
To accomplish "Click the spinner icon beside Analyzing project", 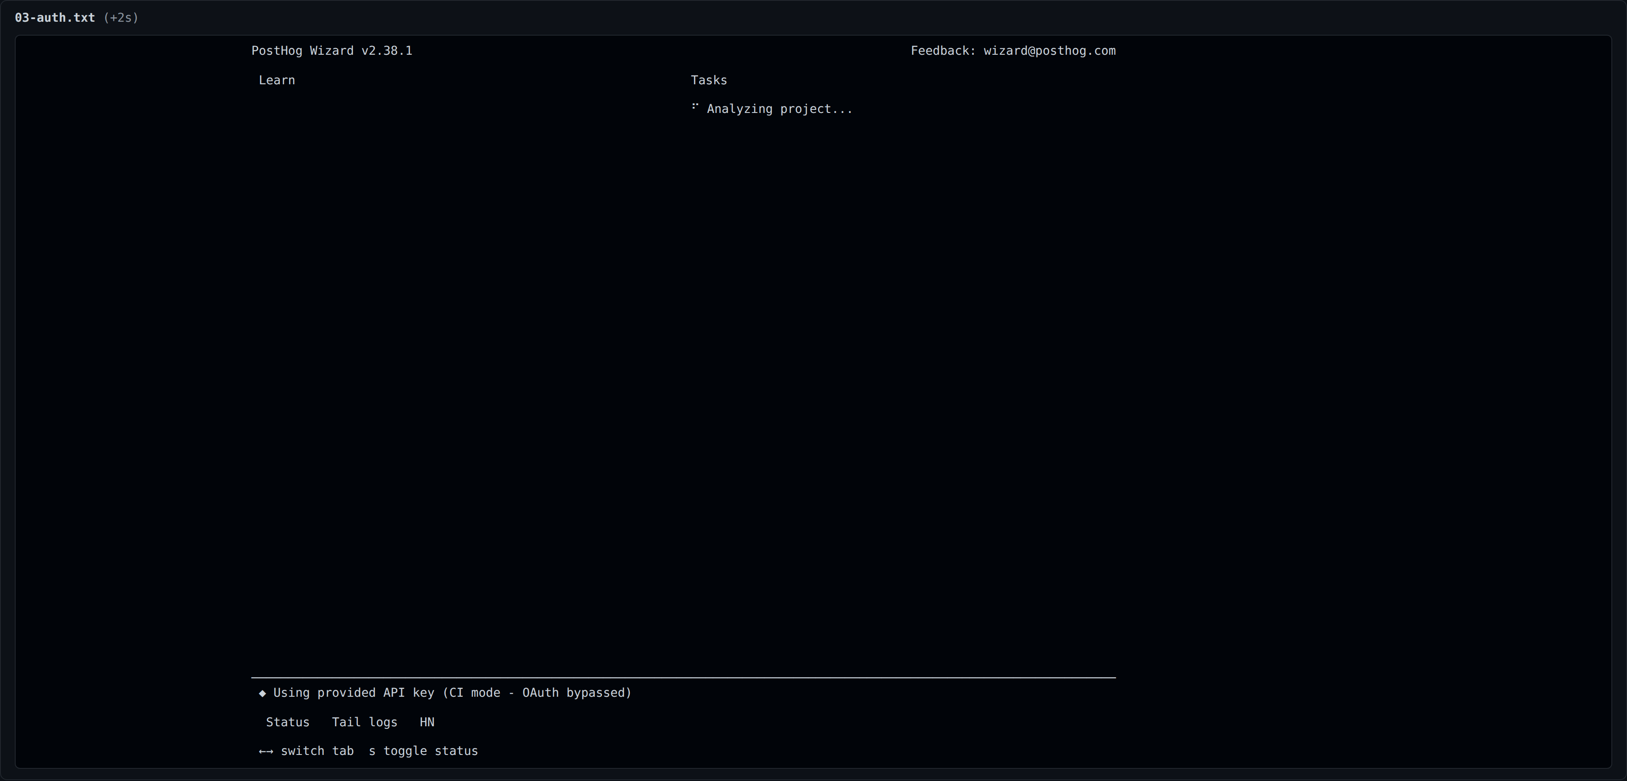I will 695,107.
